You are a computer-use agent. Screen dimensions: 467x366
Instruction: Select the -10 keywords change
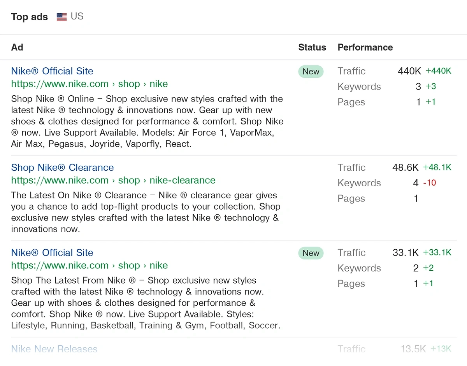tap(429, 183)
